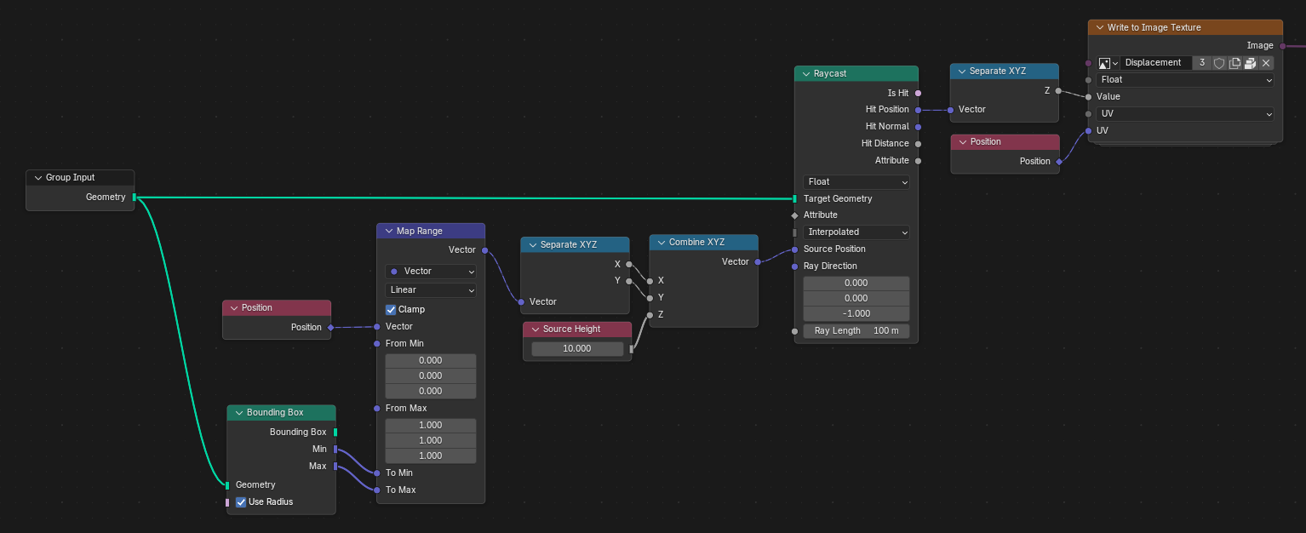Open the Float dropdown in Write to Image Texture
This screenshot has width=1306, height=533.
point(1185,80)
